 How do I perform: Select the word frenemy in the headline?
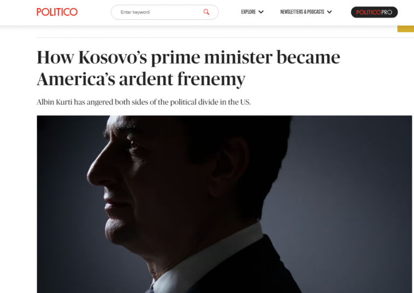click(211, 79)
